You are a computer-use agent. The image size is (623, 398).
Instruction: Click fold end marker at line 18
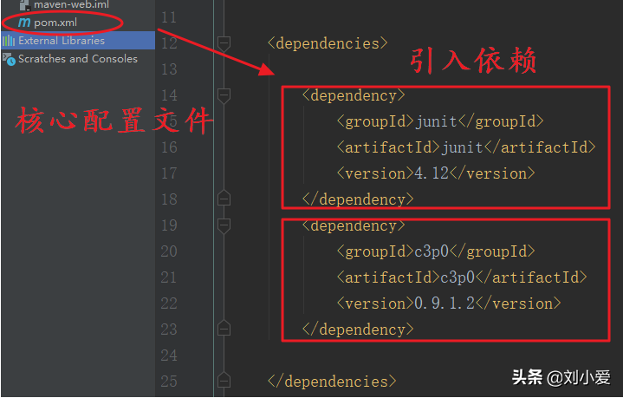pos(224,198)
